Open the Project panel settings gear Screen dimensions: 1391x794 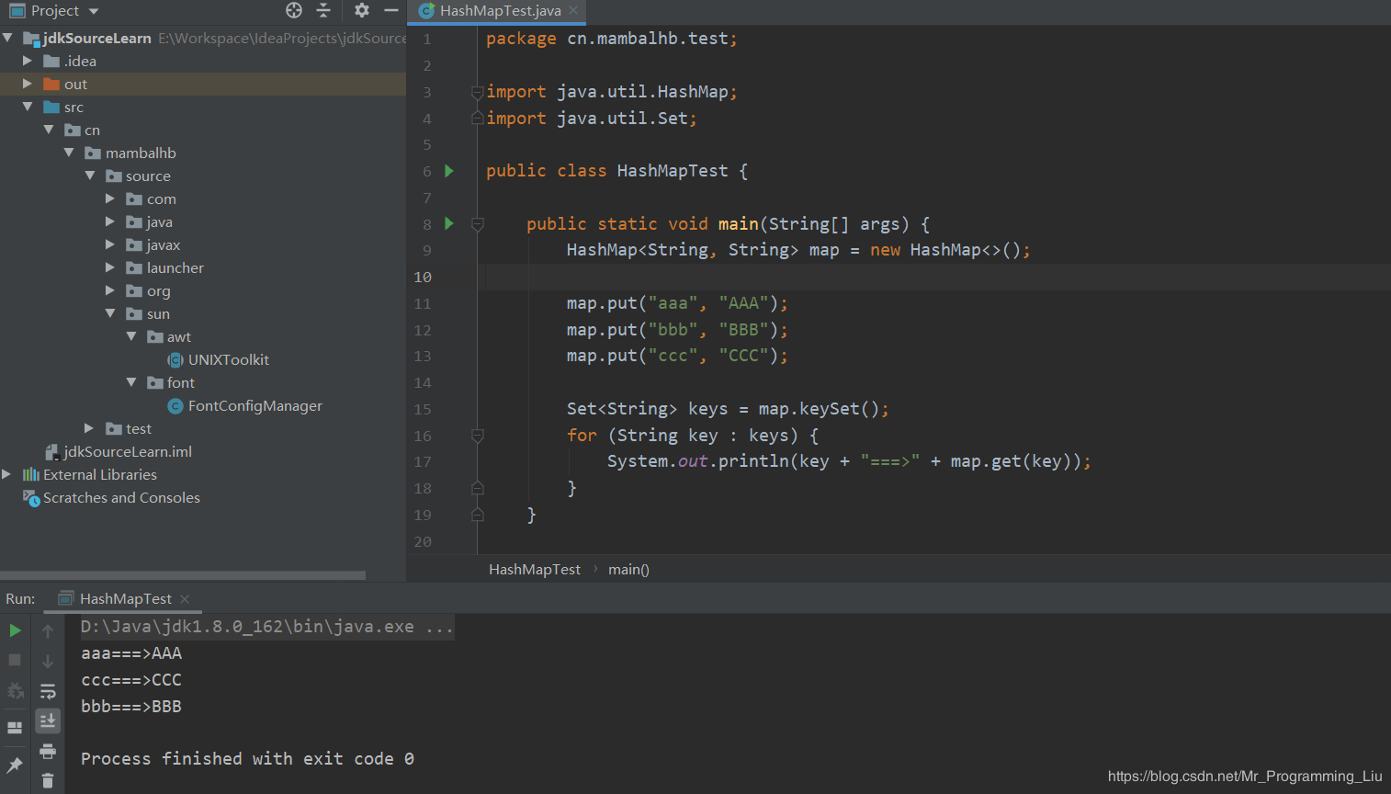tap(362, 10)
